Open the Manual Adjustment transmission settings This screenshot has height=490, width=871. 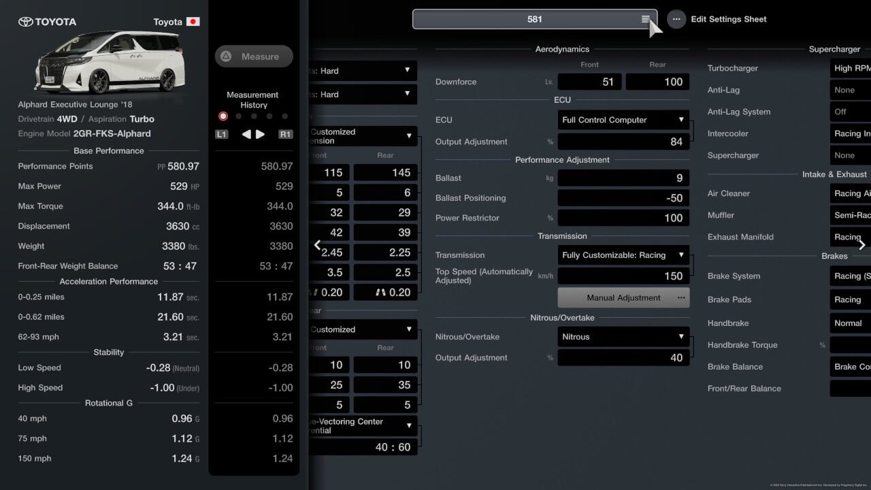623,297
